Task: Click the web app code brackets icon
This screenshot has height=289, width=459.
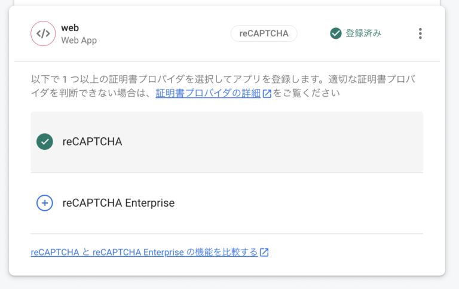Action: coord(43,33)
